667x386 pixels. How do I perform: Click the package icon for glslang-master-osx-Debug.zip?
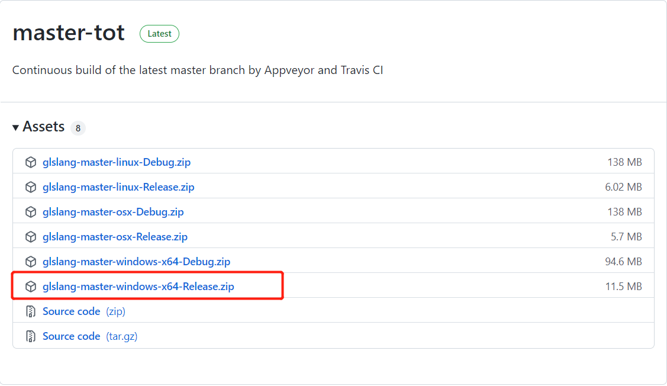[x=30, y=211]
